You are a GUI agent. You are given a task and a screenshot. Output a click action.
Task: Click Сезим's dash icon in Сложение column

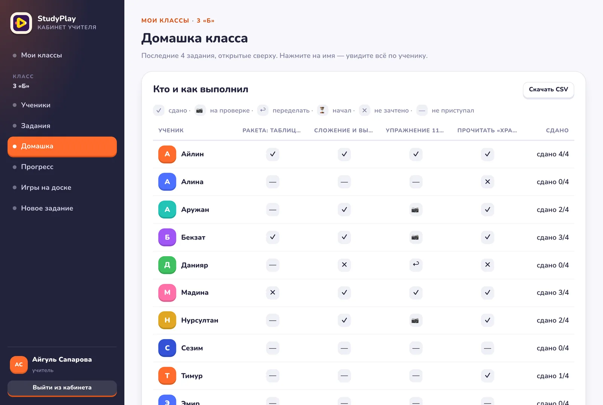[x=344, y=348]
